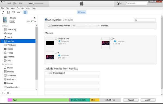Open the window layout menu at top-left corner
Screen dimensions: 163x104
click(3, 2)
